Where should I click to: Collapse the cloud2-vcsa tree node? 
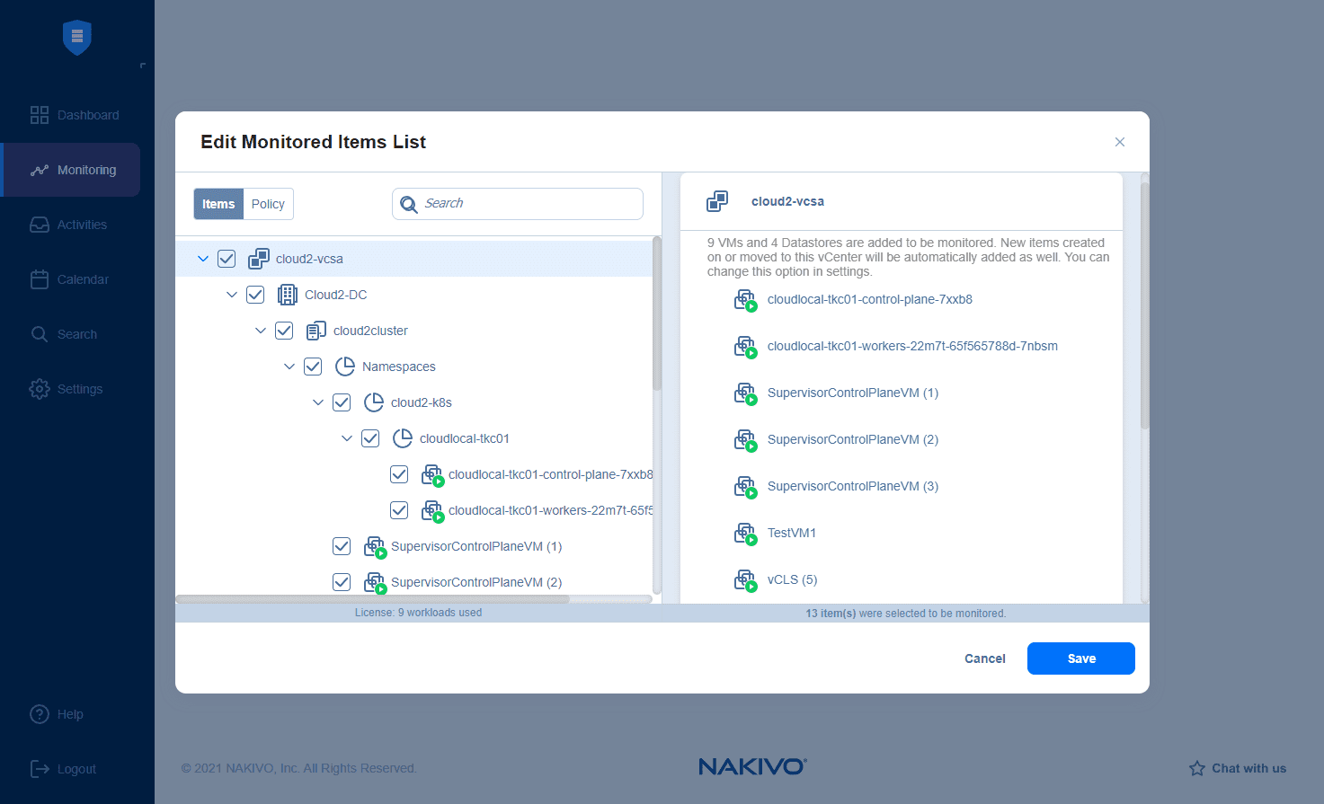[x=203, y=259]
